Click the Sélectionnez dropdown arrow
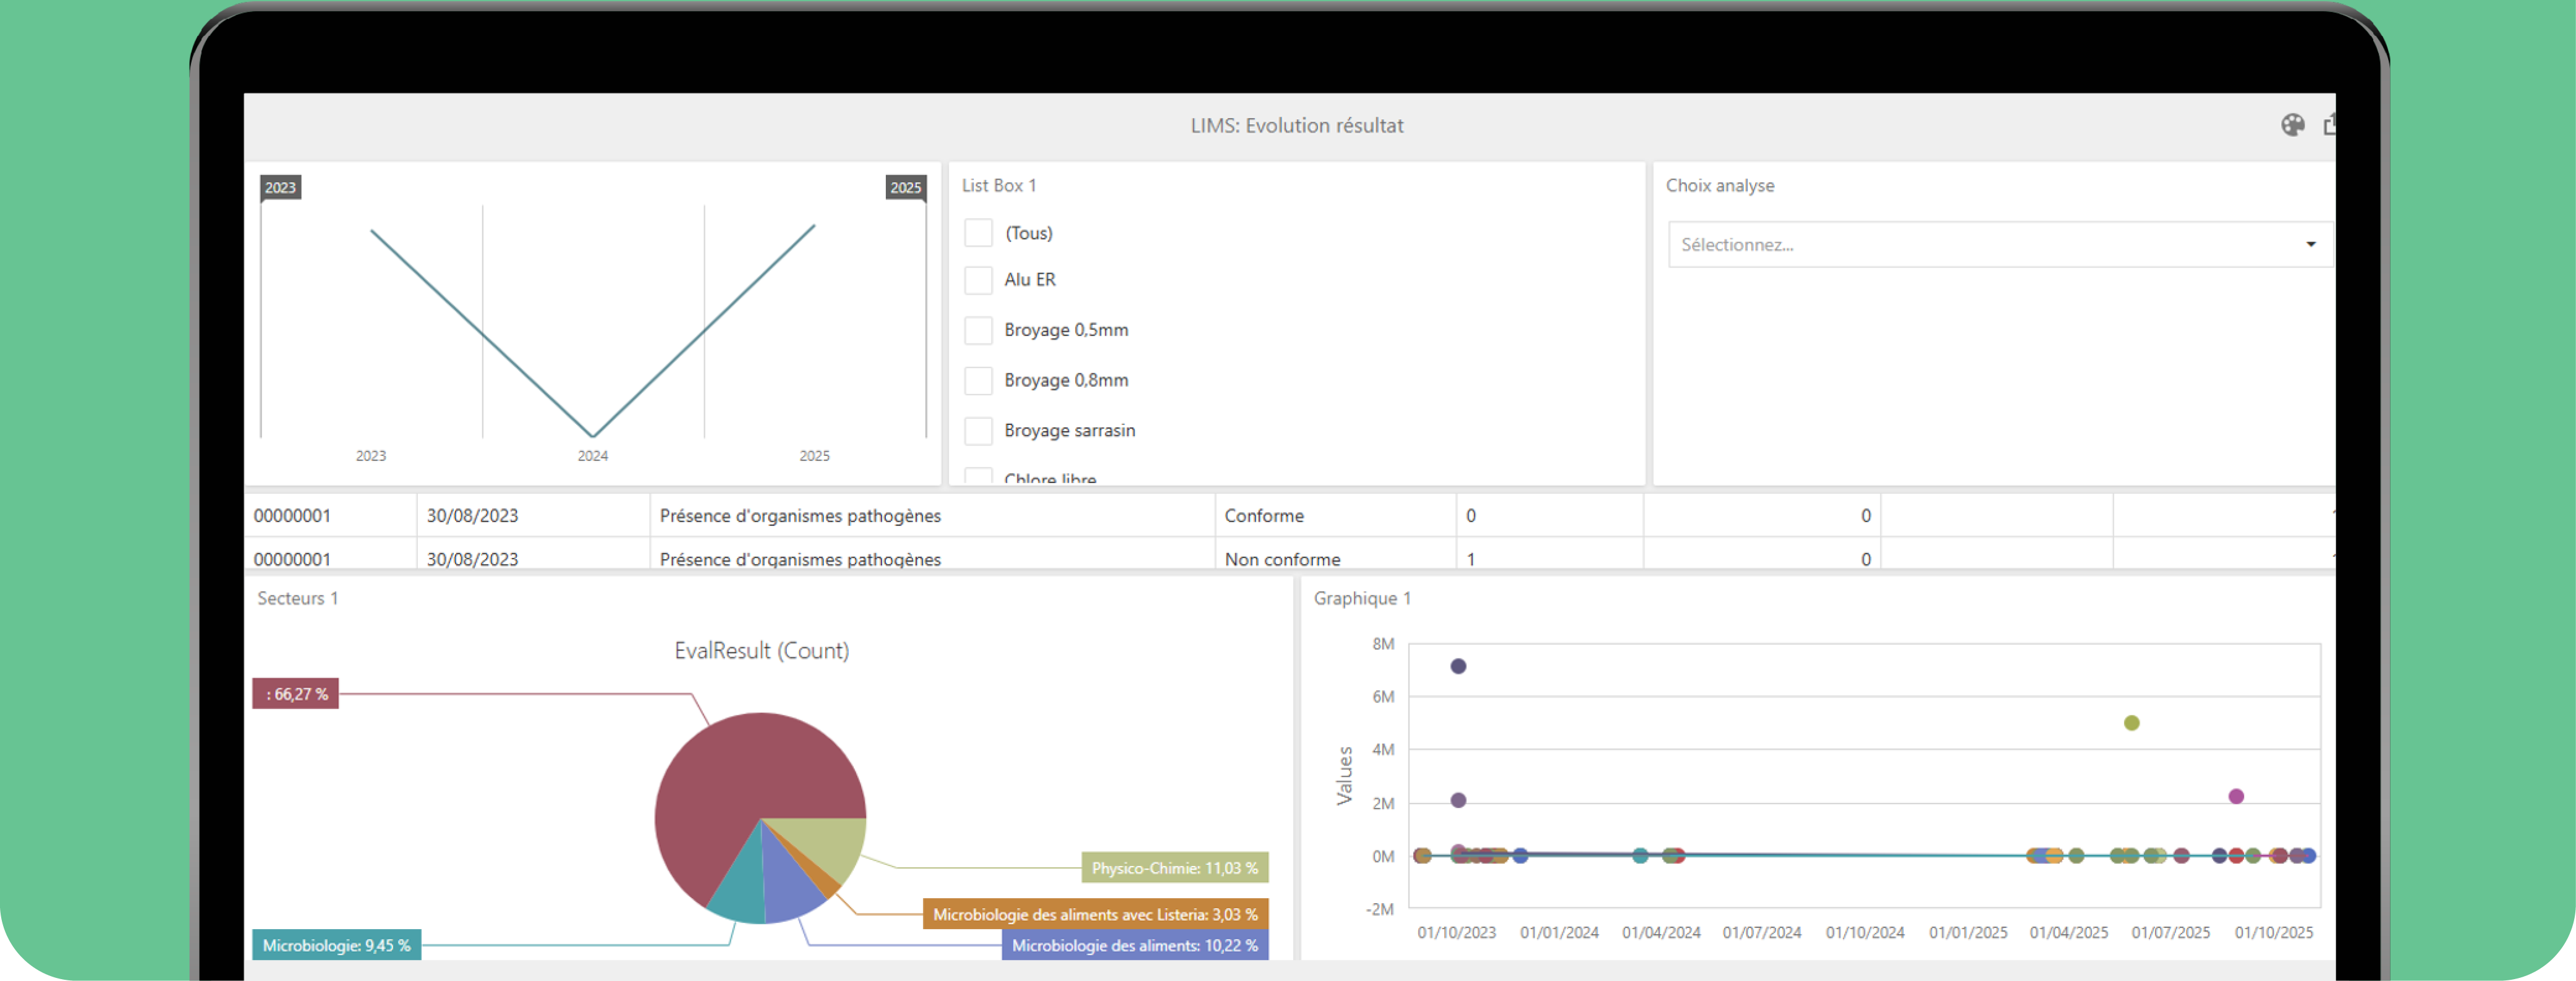 coord(2311,243)
